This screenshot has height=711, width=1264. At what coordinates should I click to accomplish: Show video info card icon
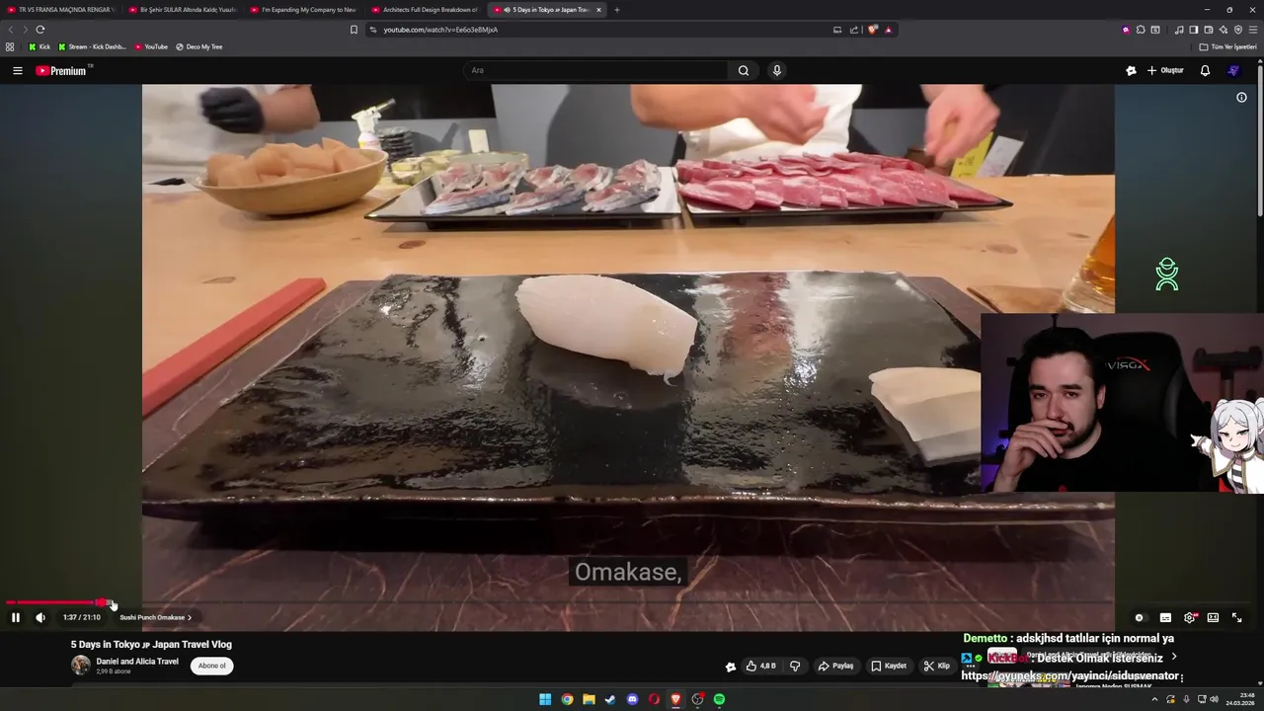coord(1242,97)
